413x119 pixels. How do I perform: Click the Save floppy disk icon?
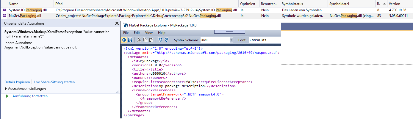click(130, 40)
